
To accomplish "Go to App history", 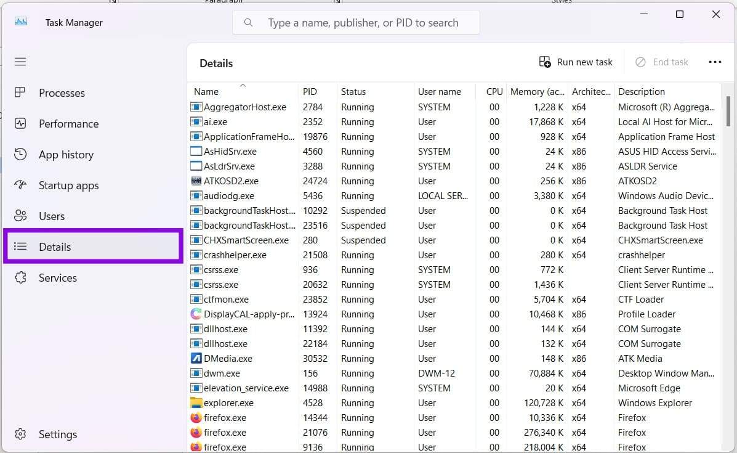I will pyautogui.click(x=93, y=154).
